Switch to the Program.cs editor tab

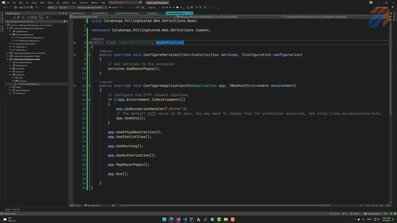153,13
